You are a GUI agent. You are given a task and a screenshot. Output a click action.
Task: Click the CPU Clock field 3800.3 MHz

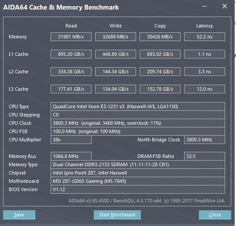(x=138, y=123)
